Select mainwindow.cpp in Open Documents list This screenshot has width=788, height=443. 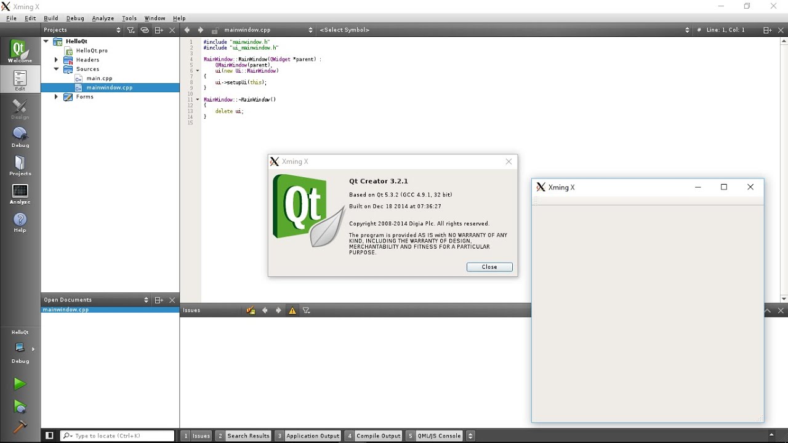click(x=110, y=309)
